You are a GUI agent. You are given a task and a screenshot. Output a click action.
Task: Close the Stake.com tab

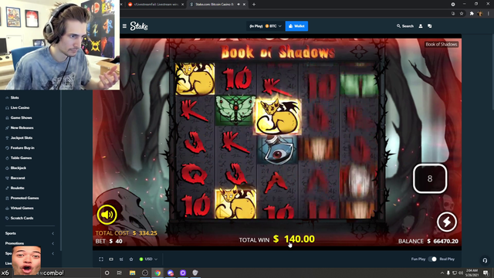[x=244, y=5]
